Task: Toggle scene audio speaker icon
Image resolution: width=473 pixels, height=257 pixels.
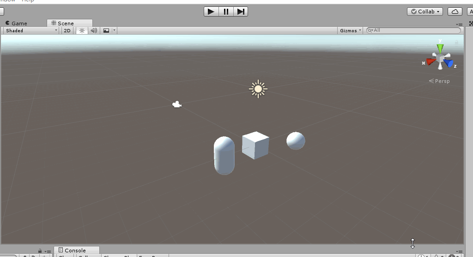Action: pyautogui.click(x=94, y=30)
